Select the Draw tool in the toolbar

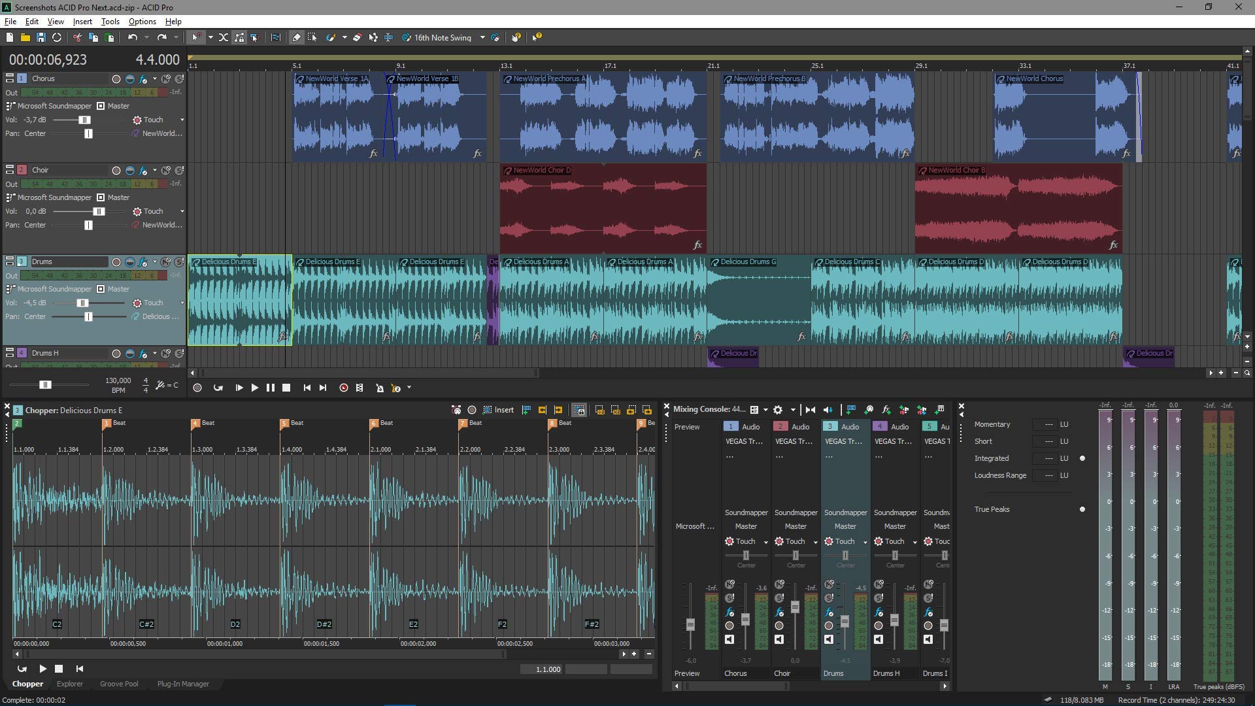point(297,37)
